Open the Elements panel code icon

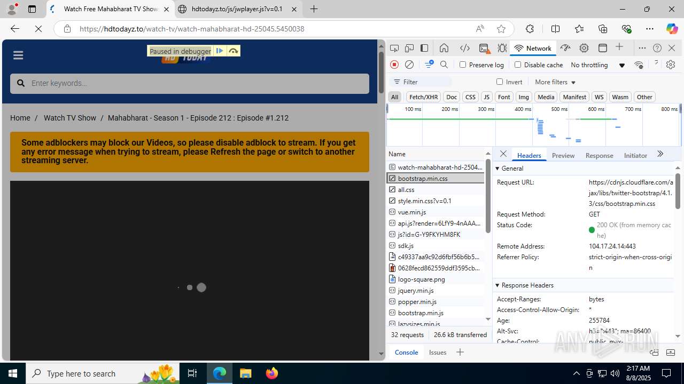tap(465, 48)
